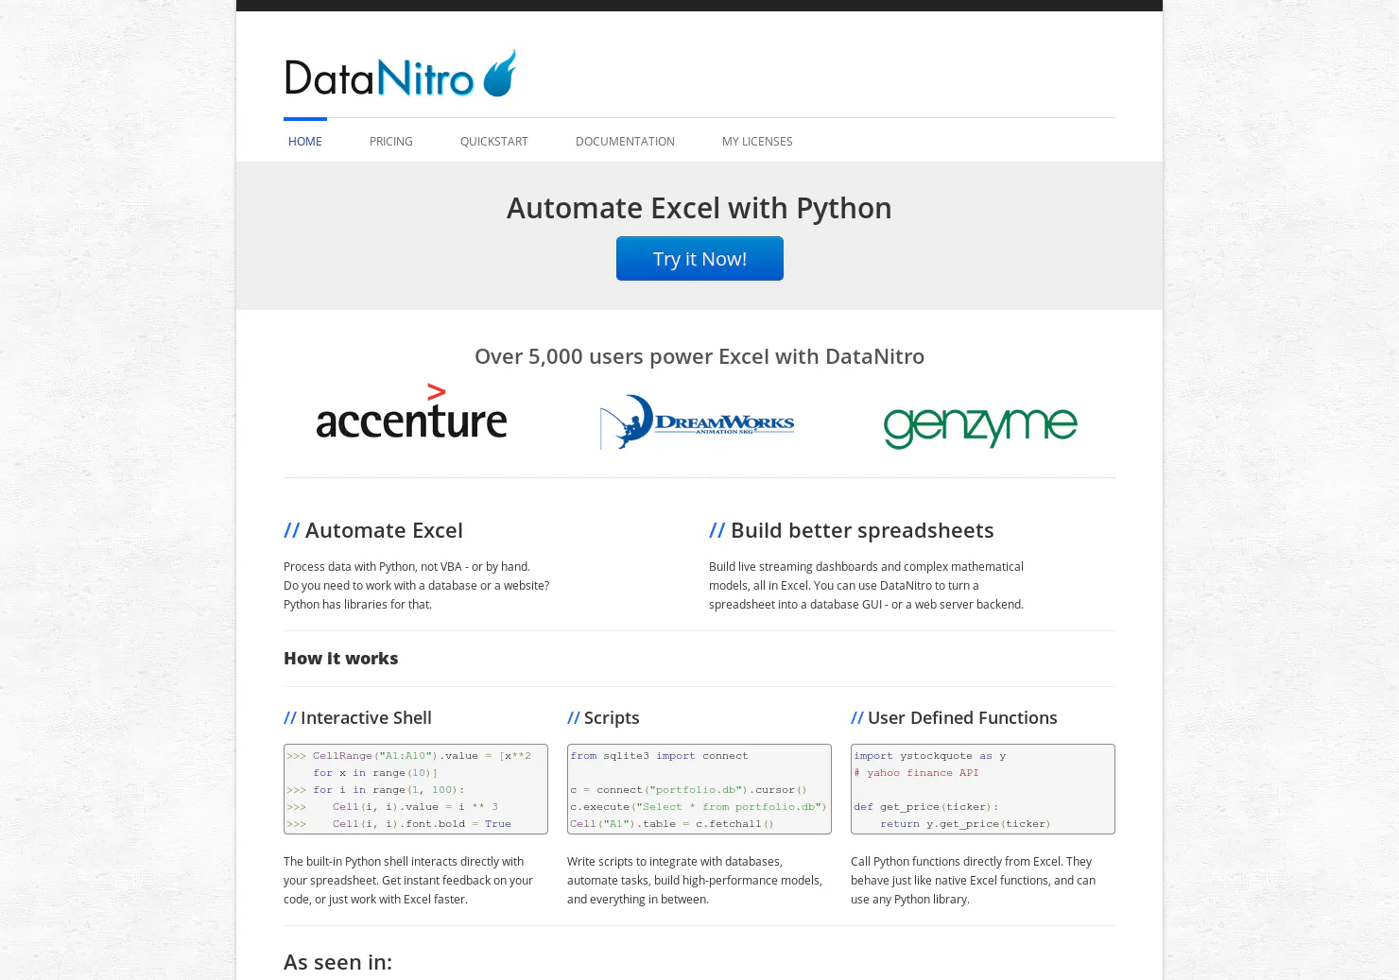Viewport: 1399px width, 980px height.
Task: Click the 'As seen in:' heading
Action: 337,962
